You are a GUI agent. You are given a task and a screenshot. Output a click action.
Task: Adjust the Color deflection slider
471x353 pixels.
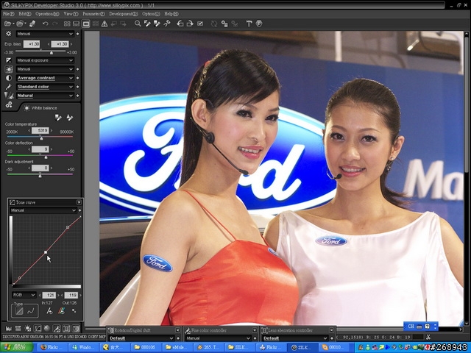(46, 157)
